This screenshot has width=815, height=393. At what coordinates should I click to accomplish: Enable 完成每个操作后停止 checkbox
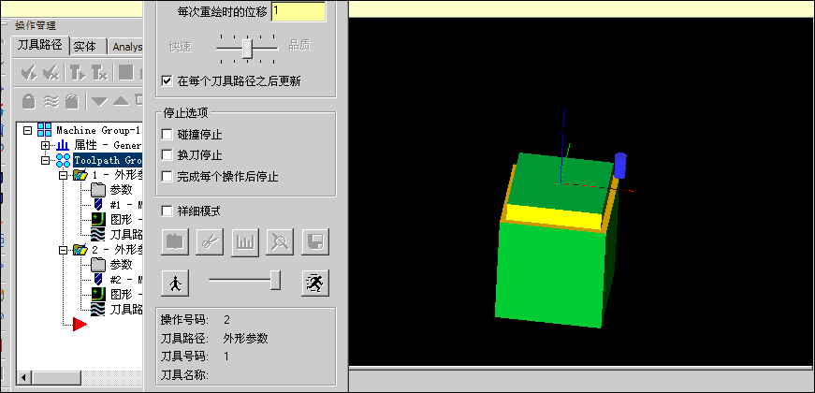click(167, 177)
